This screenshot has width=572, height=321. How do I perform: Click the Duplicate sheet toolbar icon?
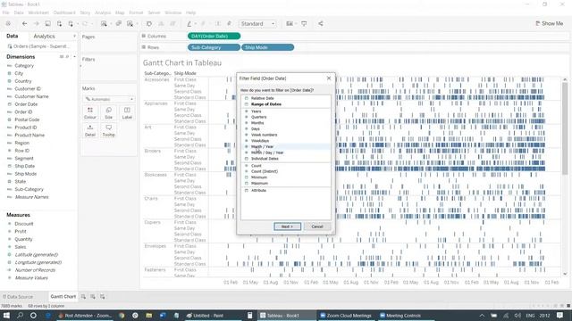point(119,24)
